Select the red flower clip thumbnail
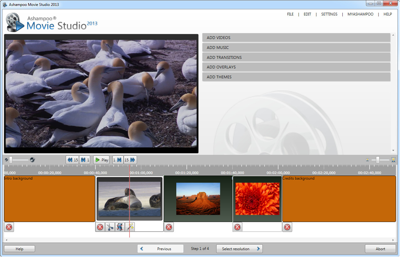400x257 pixels. point(257,199)
